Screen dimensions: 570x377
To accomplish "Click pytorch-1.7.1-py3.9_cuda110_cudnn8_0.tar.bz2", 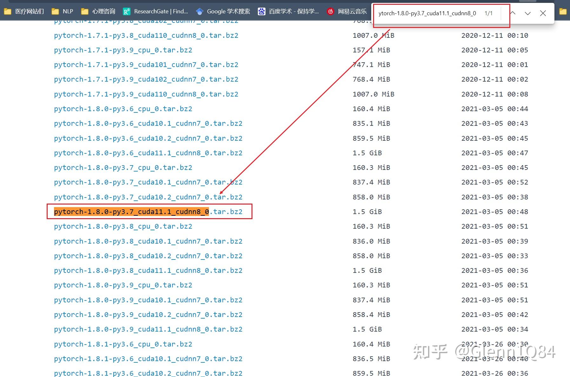I will pyautogui.click(x=146, y=94).
